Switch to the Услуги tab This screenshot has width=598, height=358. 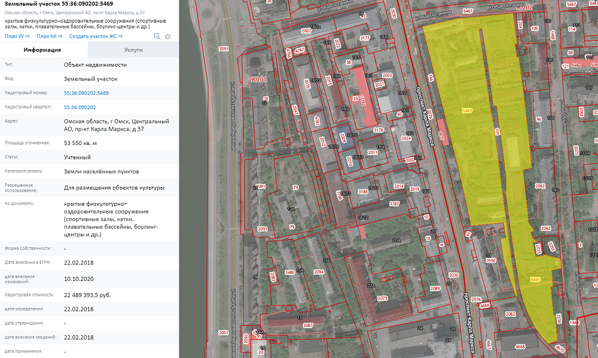click(133, 50)
